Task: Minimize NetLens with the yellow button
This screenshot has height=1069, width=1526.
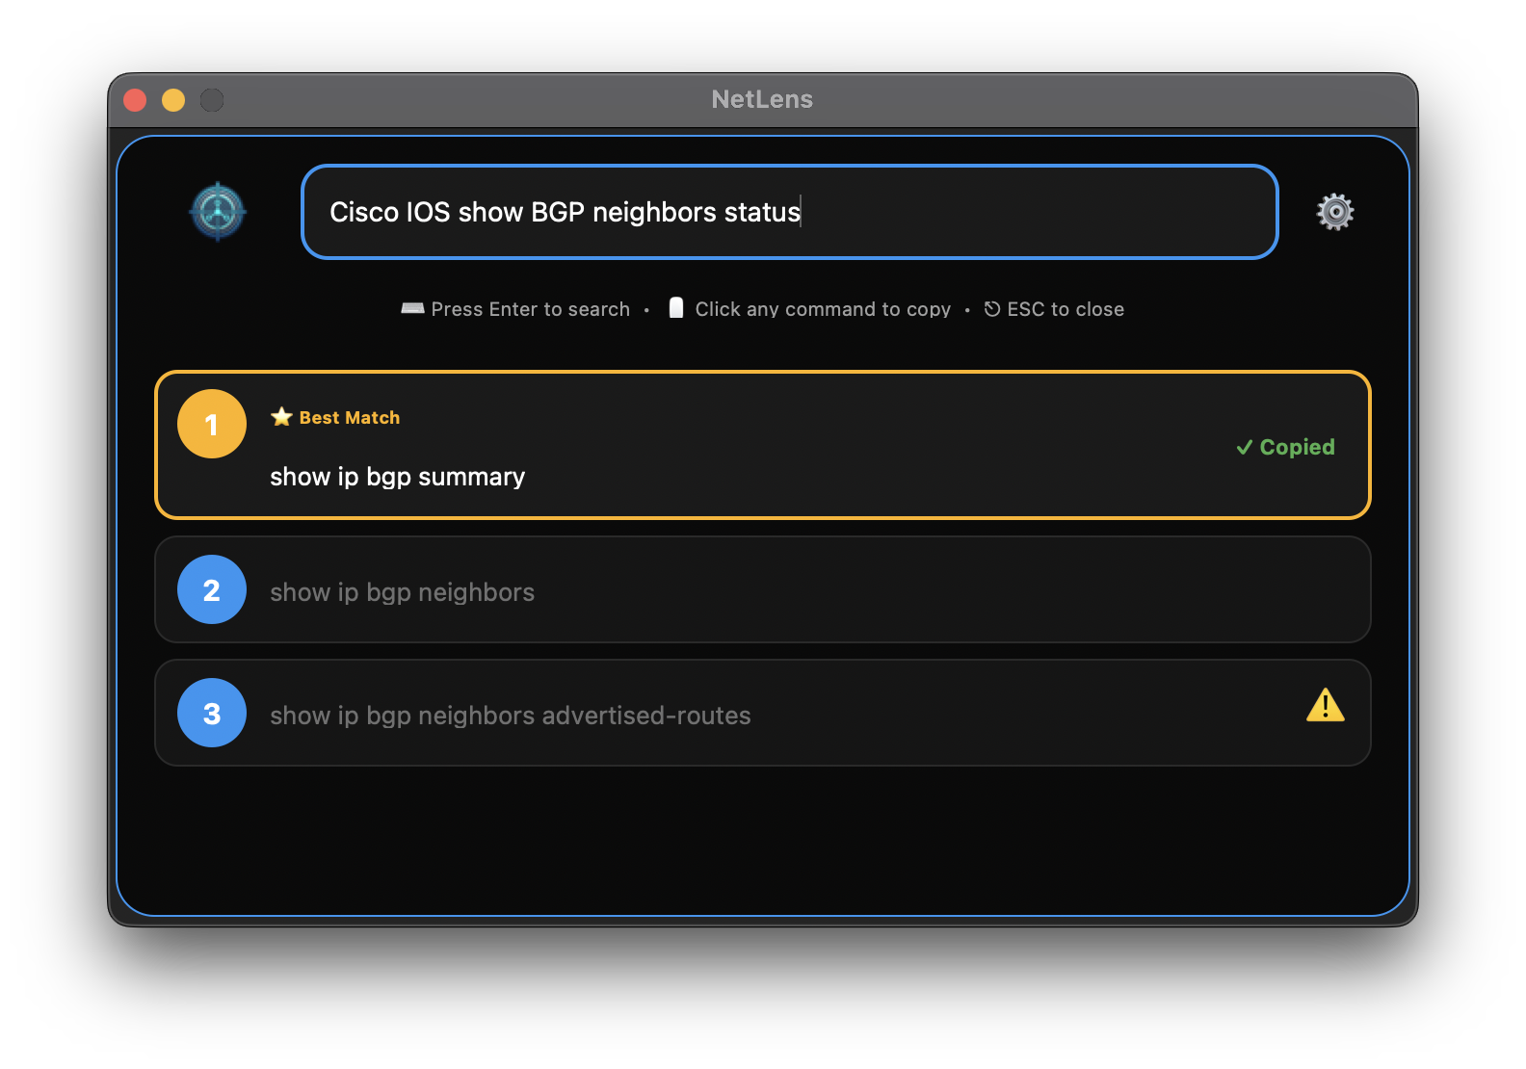Action: click(x=173, y=100)
